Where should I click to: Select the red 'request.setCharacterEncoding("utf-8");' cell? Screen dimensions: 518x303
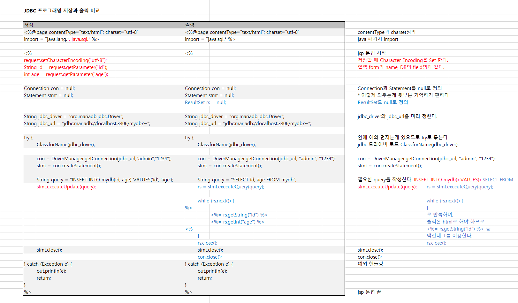(65, 60)
